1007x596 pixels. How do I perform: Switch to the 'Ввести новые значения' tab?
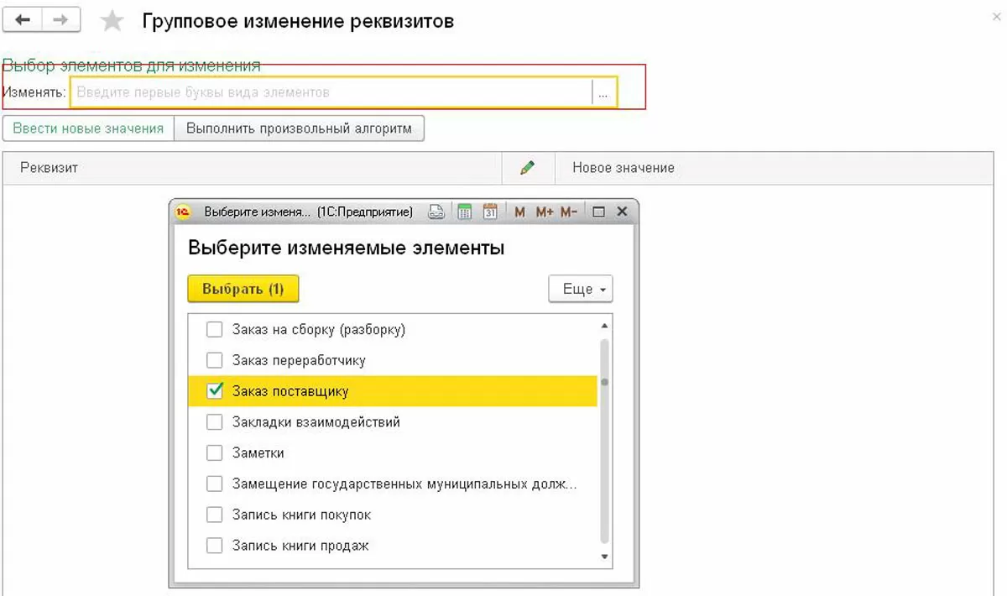[88, 128]
